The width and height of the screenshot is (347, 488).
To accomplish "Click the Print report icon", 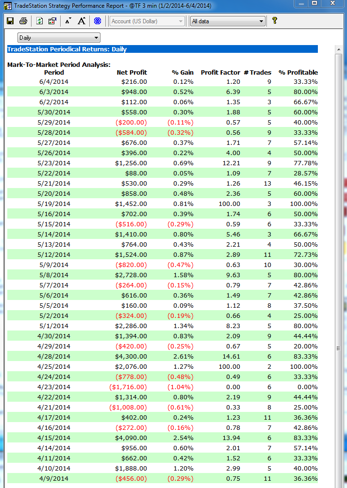I will coord(23,21).
